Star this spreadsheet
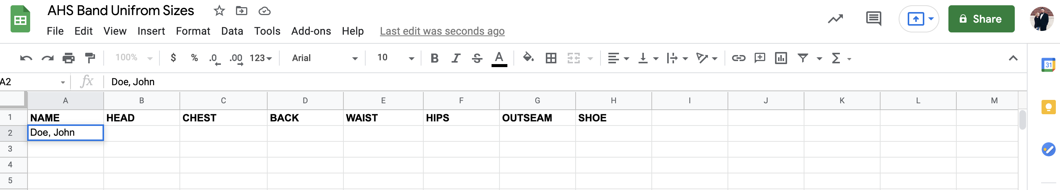Screen dimensions: 1060x190 click(219, 11)
